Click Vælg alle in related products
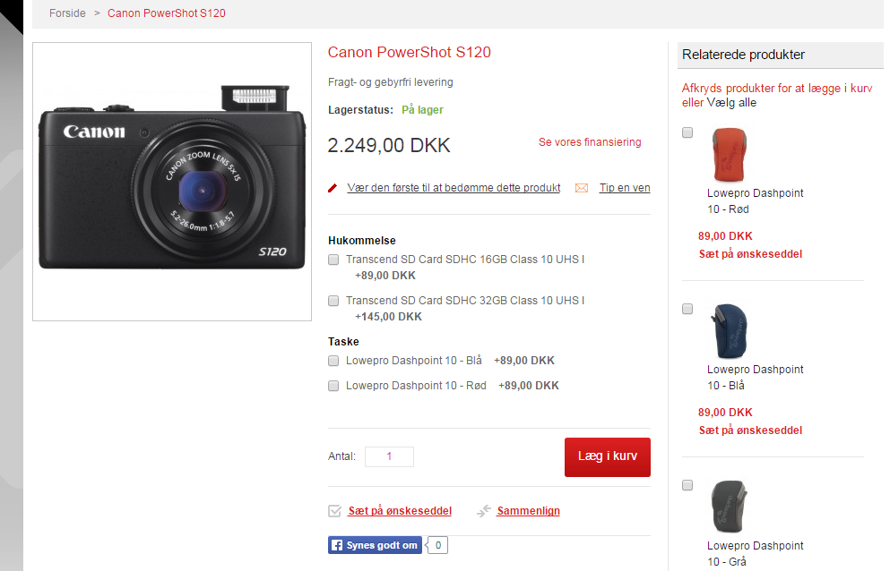The height and width of the screenshot is (571, 890). pyautogui.click(x=731, y=103)
